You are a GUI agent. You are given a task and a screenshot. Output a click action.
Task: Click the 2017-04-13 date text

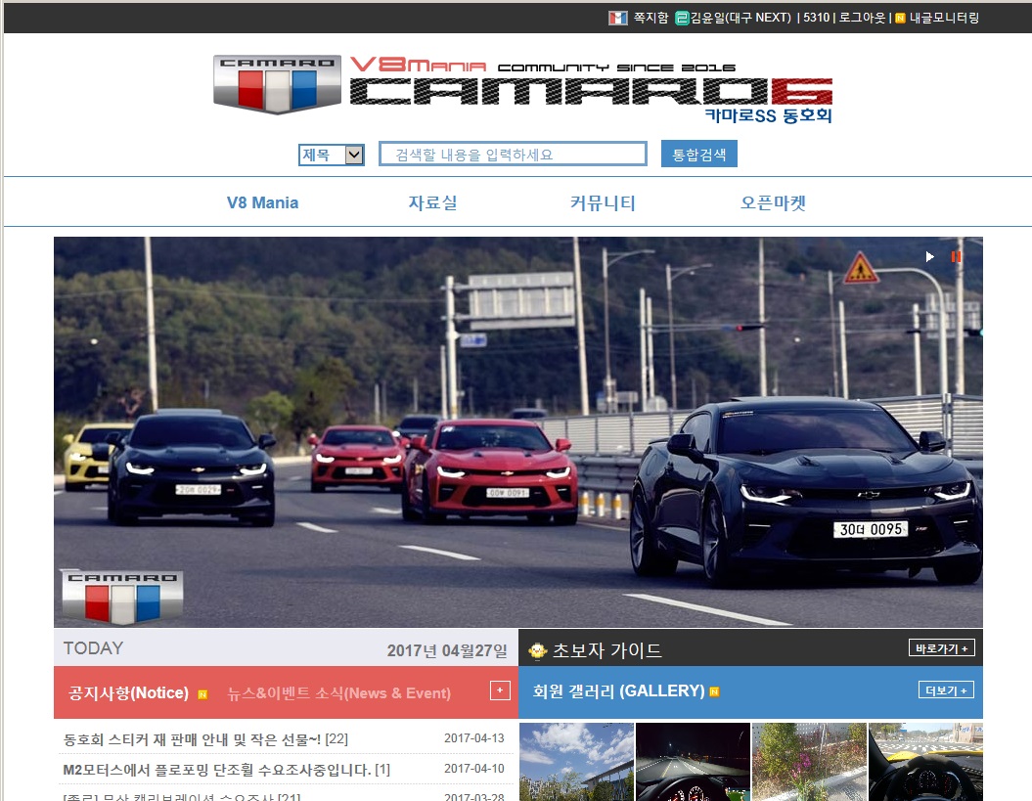pos(473,737)
